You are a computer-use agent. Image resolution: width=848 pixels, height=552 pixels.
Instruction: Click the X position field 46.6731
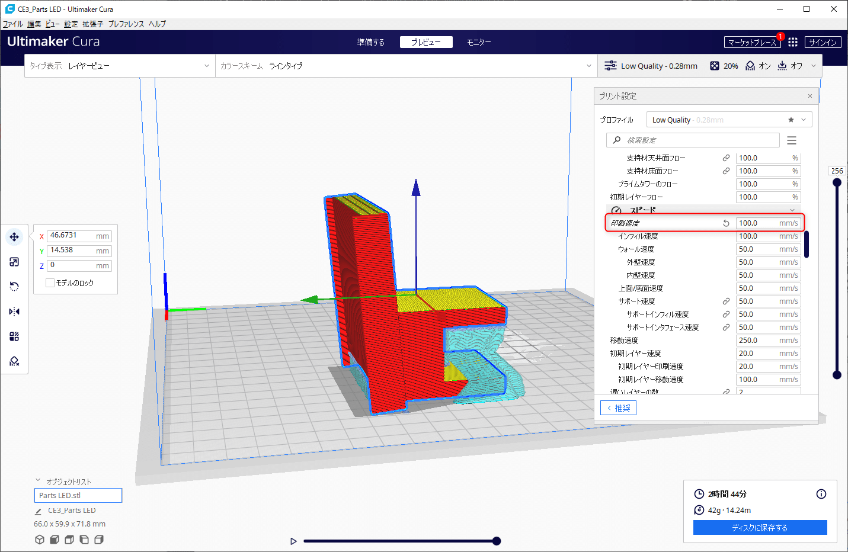click(x=79, y=236)
